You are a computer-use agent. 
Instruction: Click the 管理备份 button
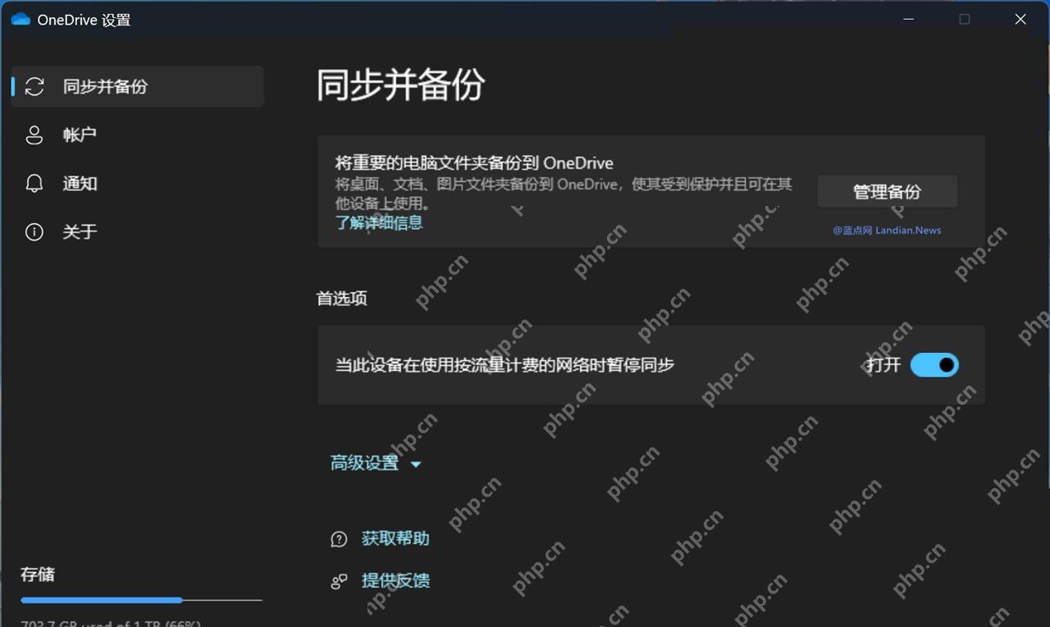click(887, 192)
